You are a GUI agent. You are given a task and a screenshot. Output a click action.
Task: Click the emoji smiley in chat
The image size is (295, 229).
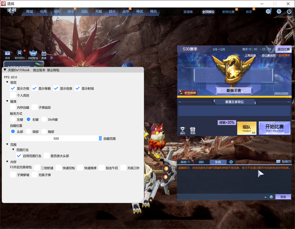tap(271, 197)
